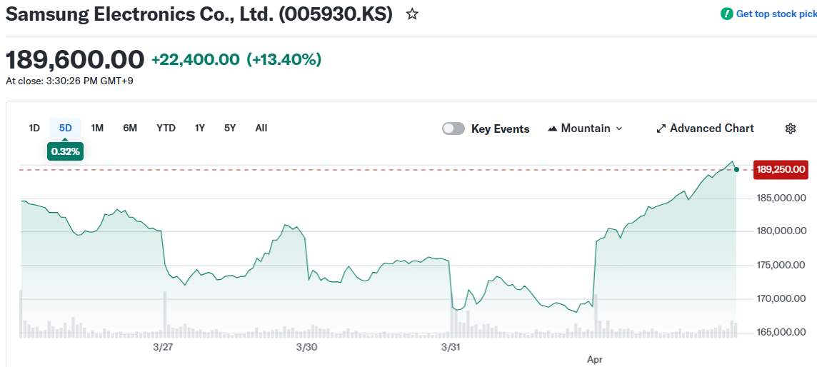Open the Advanced Chart link
This screenshot has height=367, width=817.
[705, 129]
